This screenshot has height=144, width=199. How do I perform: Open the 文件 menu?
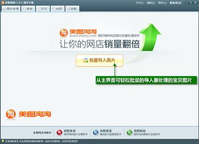click(x=140, y=3)
